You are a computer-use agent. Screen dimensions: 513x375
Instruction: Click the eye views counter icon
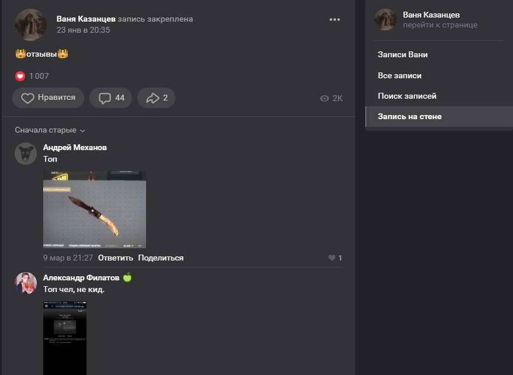point(325,99)
